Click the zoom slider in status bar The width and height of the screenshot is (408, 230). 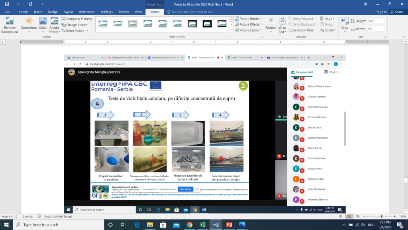tap(381, 216)
